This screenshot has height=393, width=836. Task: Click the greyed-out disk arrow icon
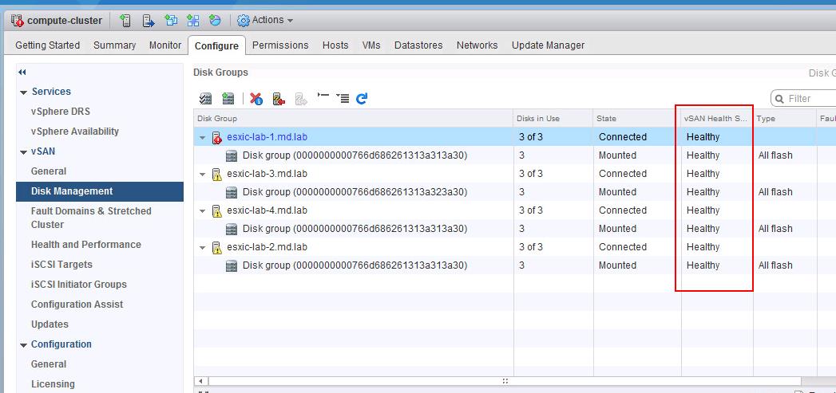coord(301,99)
